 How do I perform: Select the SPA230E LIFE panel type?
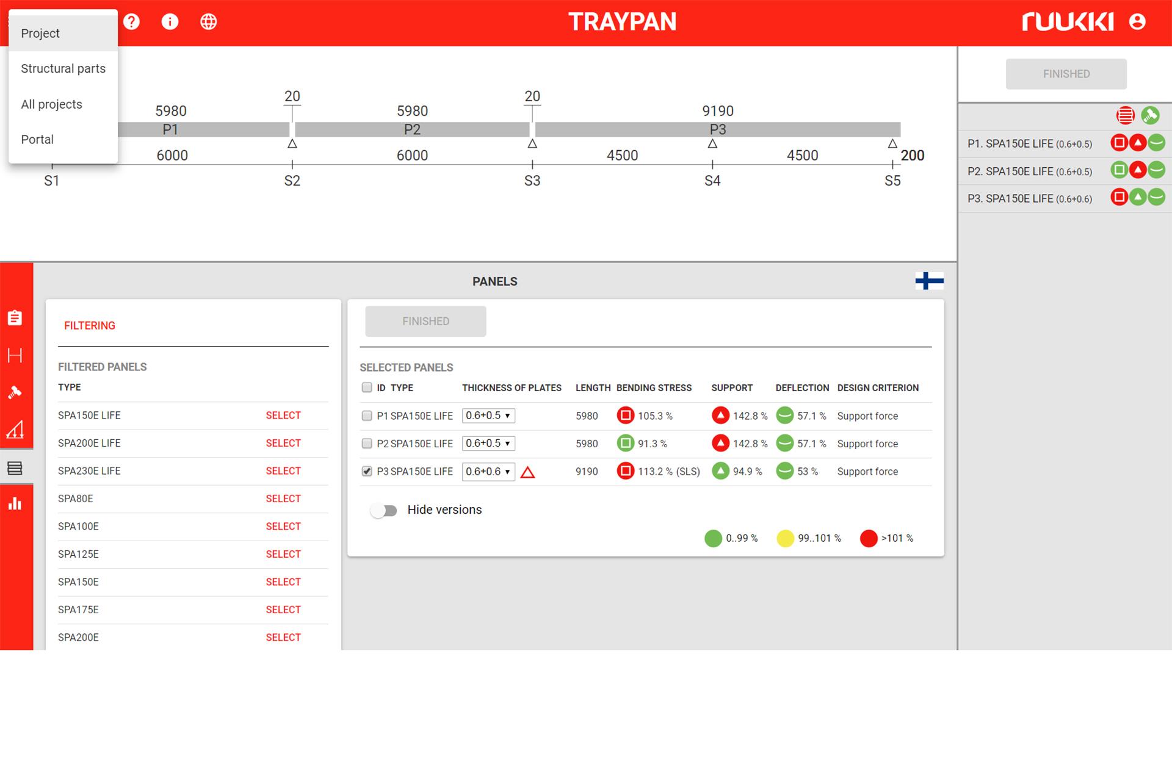[x=283, y=471]
